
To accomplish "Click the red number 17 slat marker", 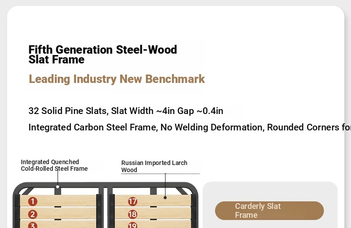I will (132, 202).
